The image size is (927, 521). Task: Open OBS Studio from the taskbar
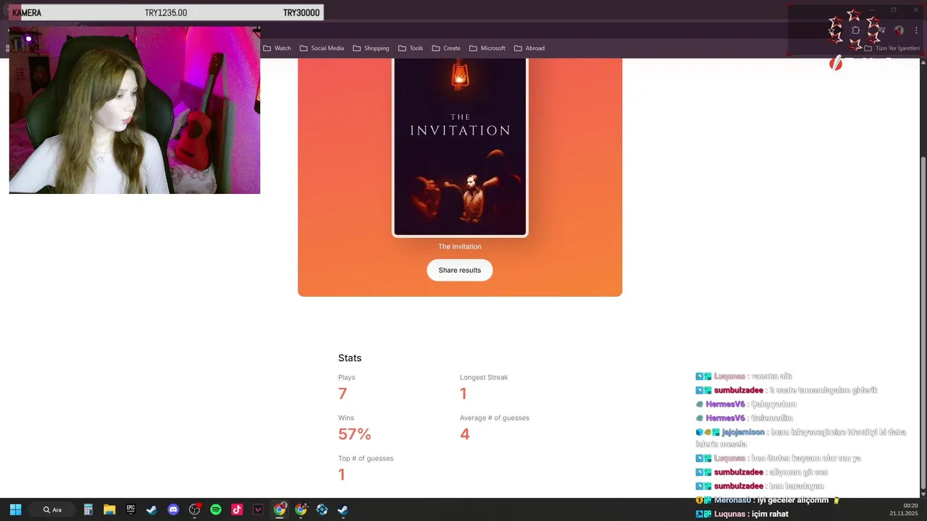194,509
